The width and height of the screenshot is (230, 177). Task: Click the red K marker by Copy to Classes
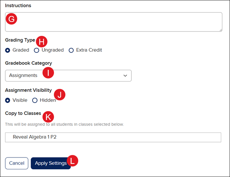click(48, 116)
